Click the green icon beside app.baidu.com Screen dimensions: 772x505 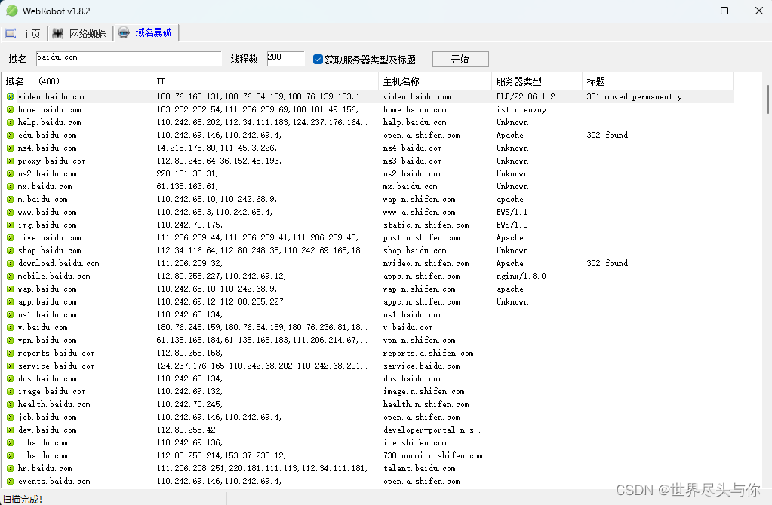(x=10, y=301)
